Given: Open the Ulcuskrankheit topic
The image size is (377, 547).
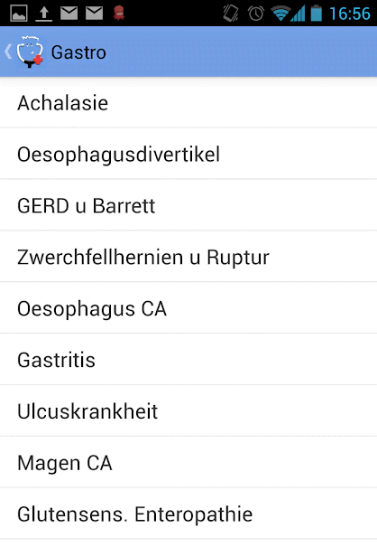Looking at the screenshot, I should 188,410.
